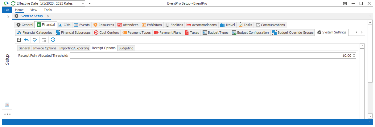Open the Resources setup tab
The width and height of the screenshot is (375, 127).
(104, 25)
